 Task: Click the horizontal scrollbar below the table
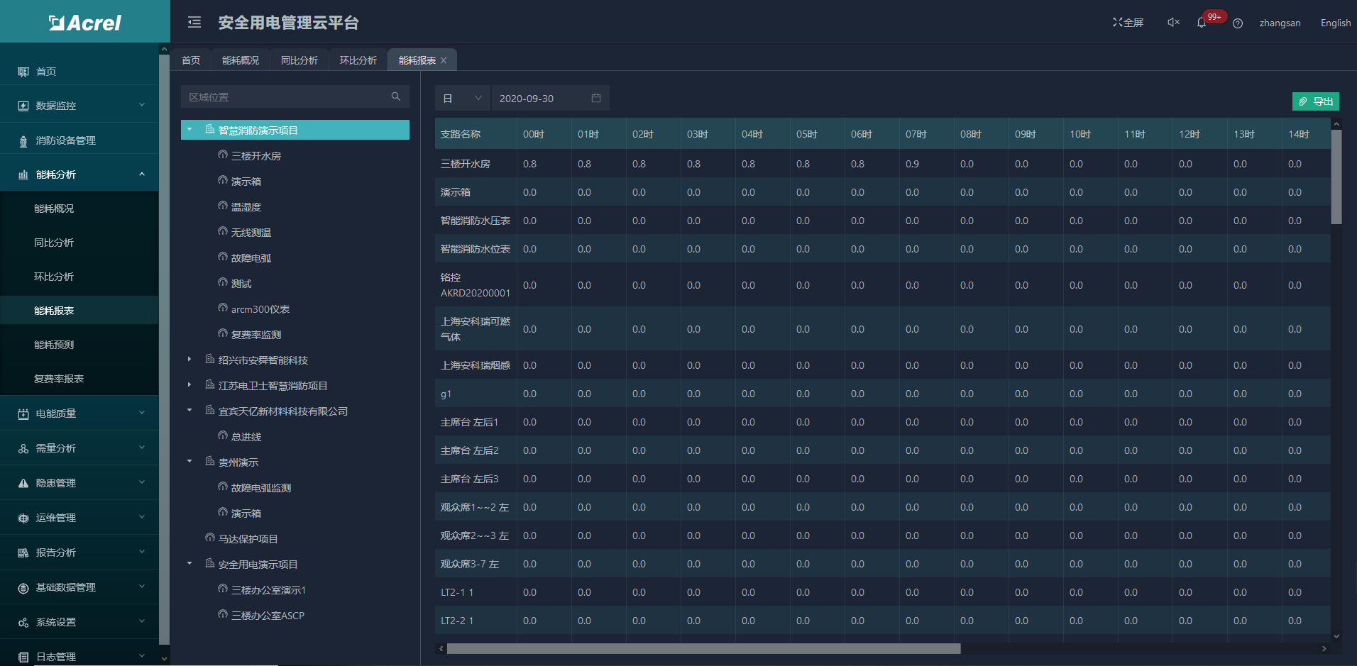(703, 648)
